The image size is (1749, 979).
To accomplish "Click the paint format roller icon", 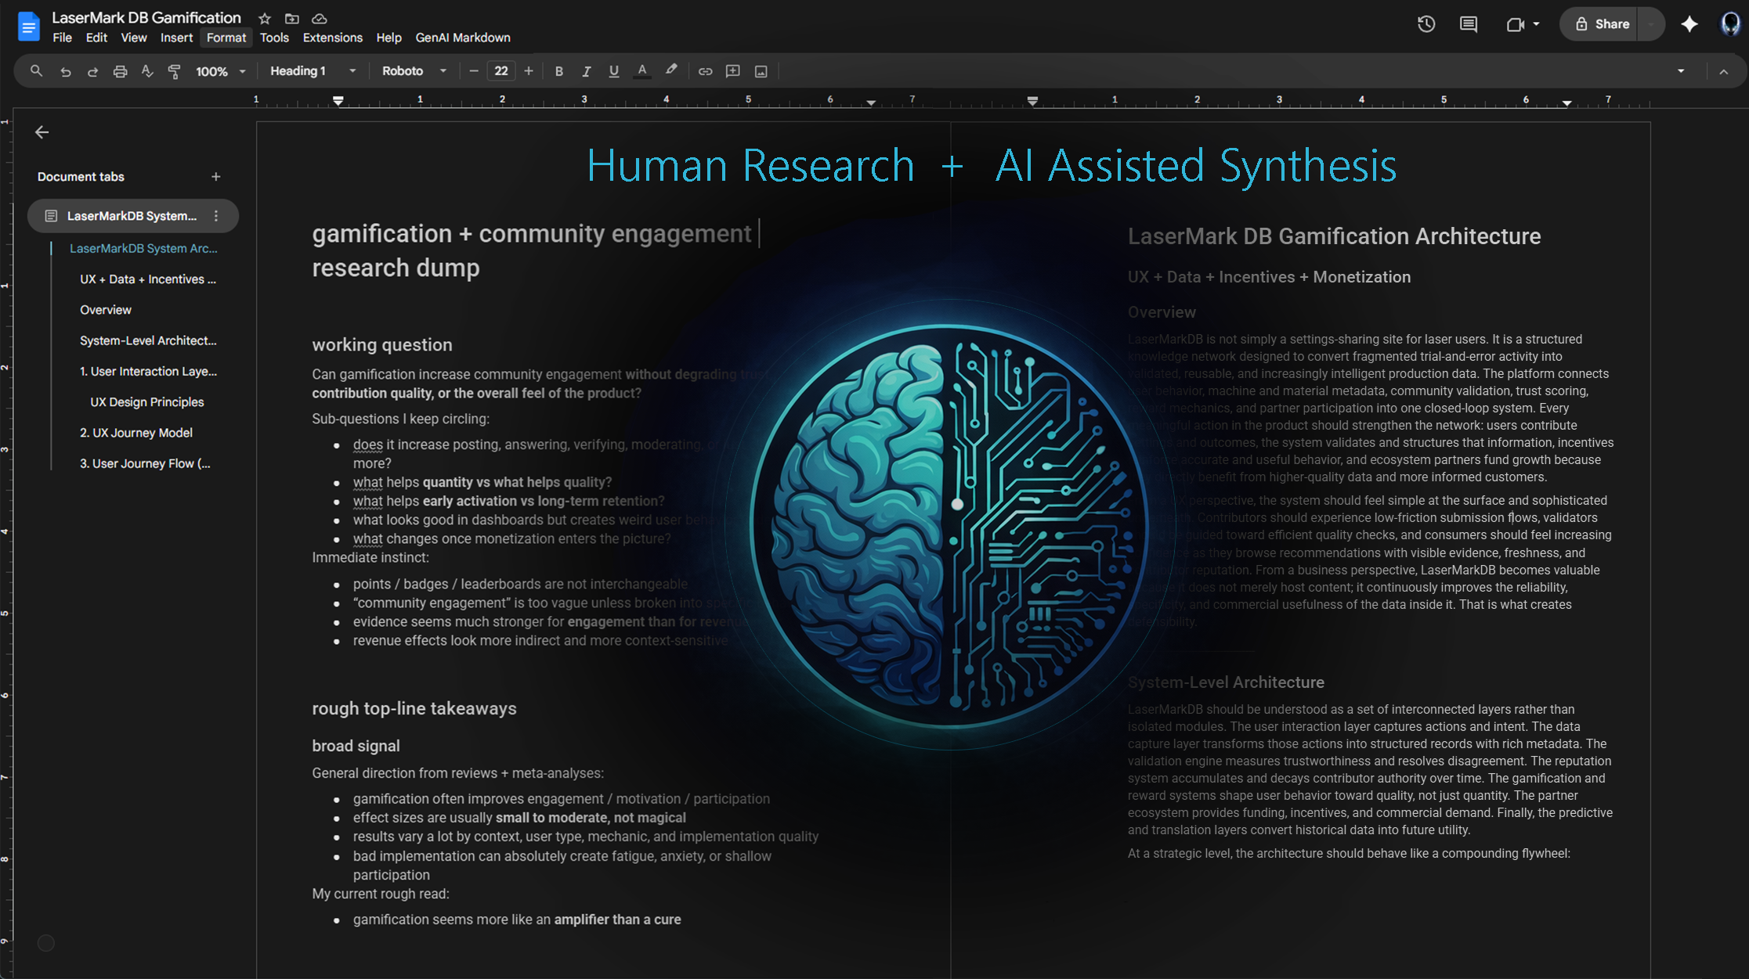I will 175,71.
